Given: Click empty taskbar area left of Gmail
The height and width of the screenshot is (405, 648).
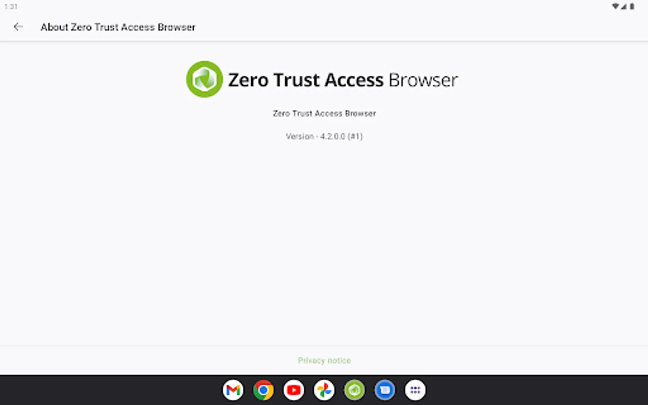Looking at the screenshot, I should [x=112, y=390].
